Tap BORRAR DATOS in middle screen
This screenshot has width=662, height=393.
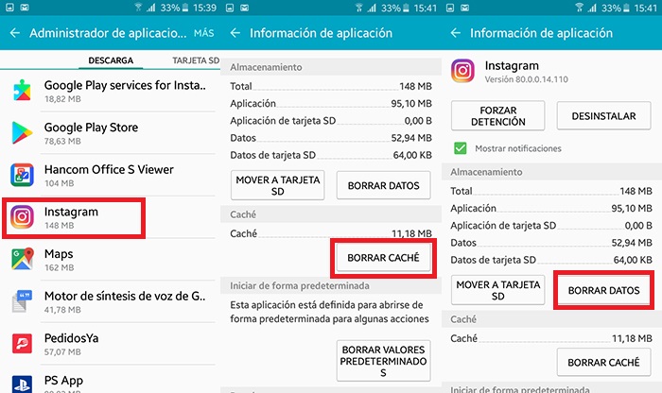point(383,185)
